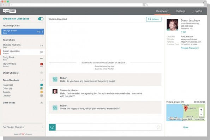
Task: Click Robert's chat avatar icon on last message
Action: point(55,108)
